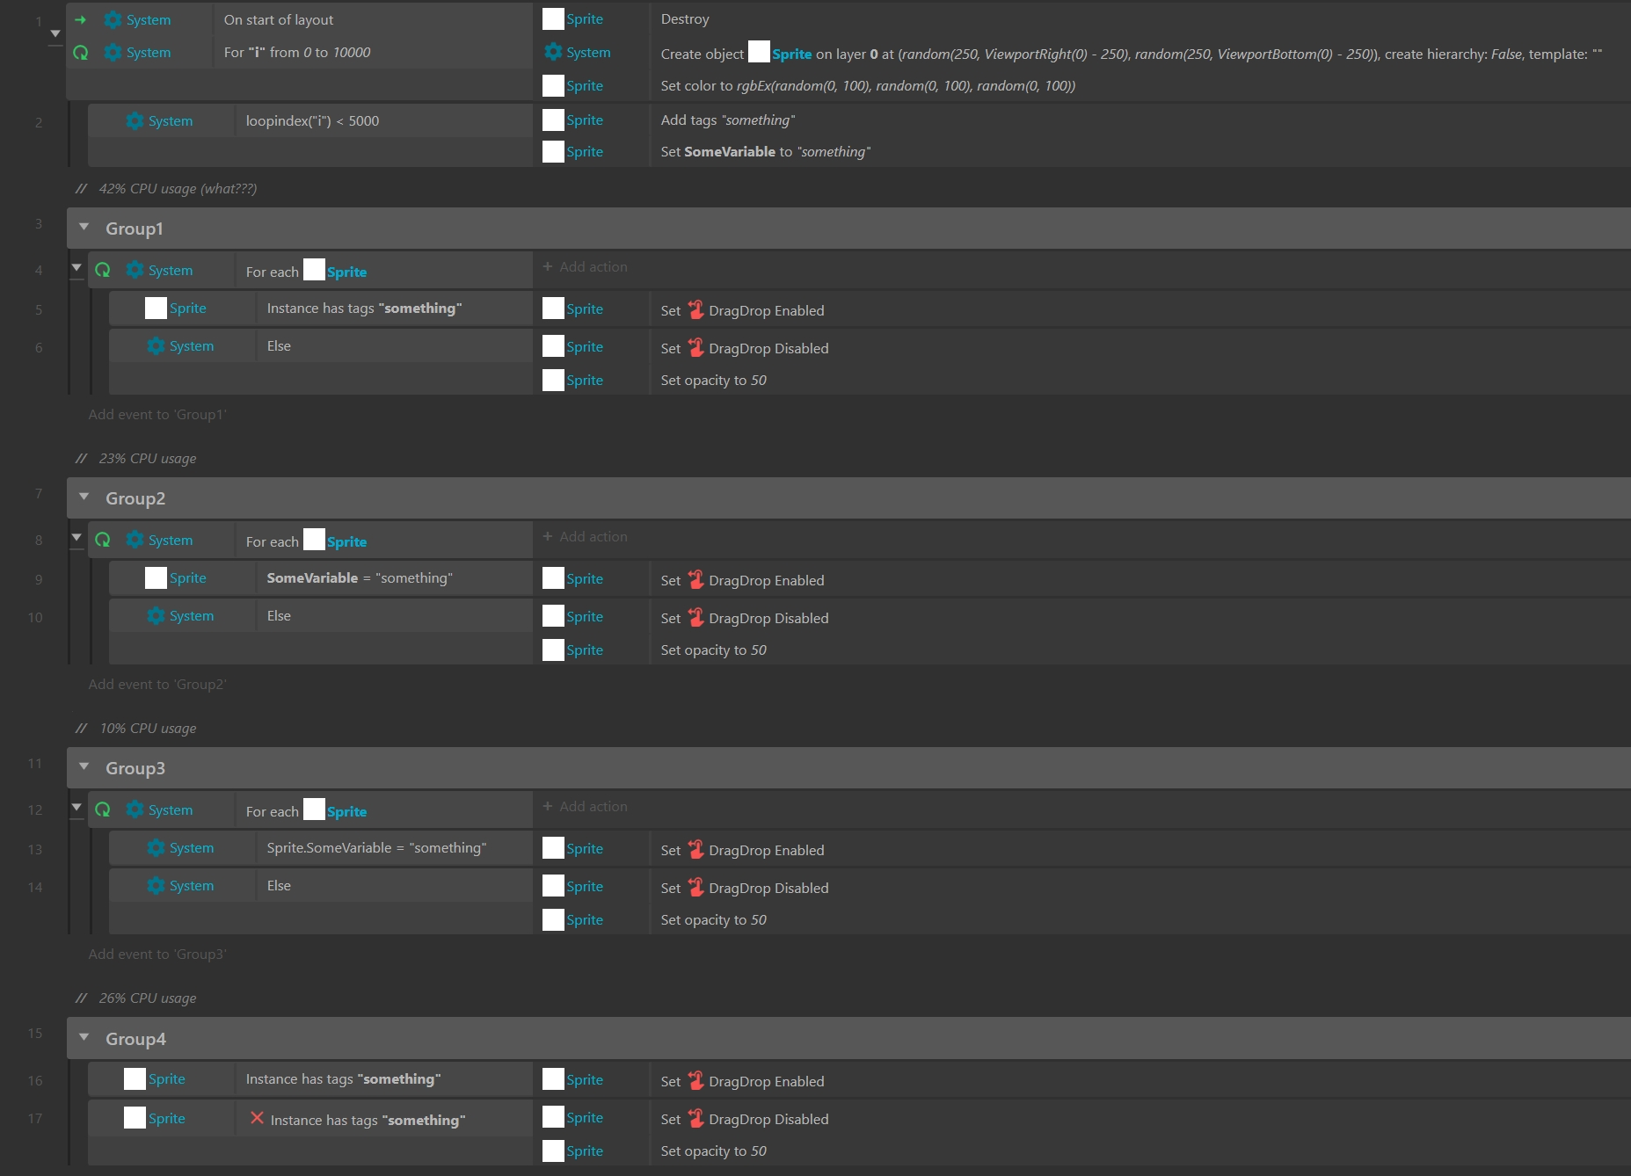Viewport: 1631px width, 1176px height.
Task: Collapse Group2's For each Sprite event
Action: (76, 538)
